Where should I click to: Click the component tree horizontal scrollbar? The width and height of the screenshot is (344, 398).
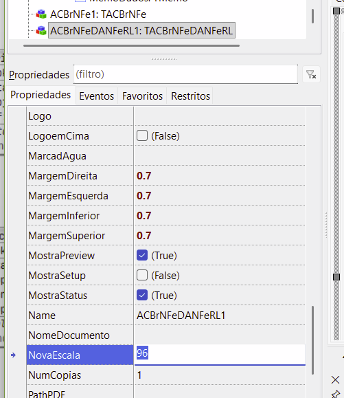[131, 45]
